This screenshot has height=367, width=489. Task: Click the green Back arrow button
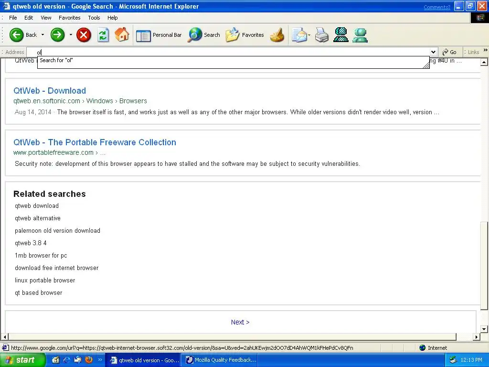pos(16,34)
